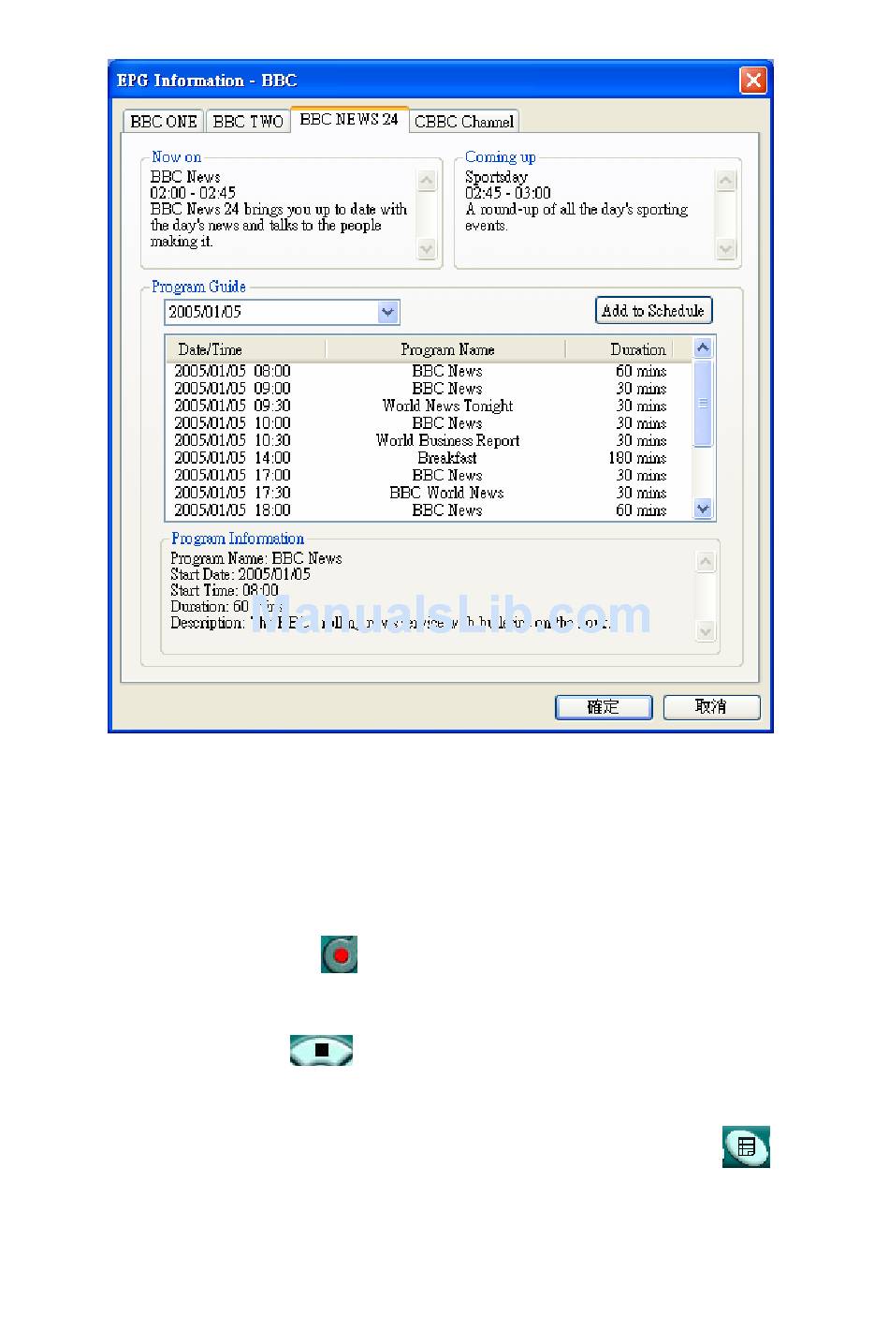
Task: Click the Program Information scroll up arrow
Action: coord(707,561)
